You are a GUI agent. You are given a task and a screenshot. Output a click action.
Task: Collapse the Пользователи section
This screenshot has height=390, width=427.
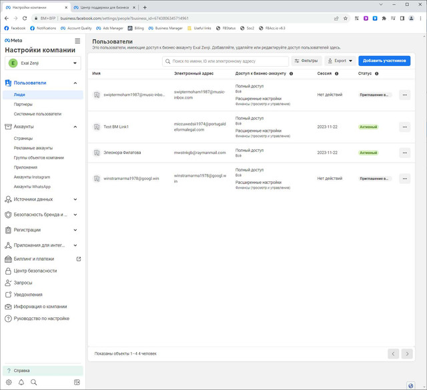(x=75, y=83)
